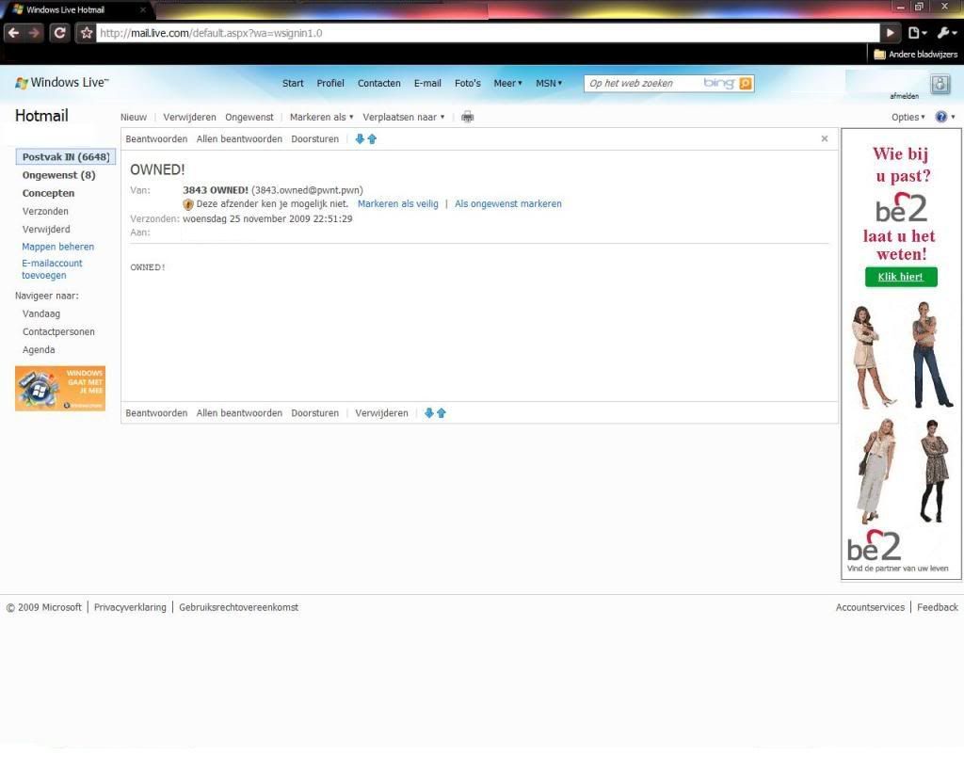Mark message as Ongewenst in toolbar
This screenshot has height=771, width=964.
click(x=249, y=117)
